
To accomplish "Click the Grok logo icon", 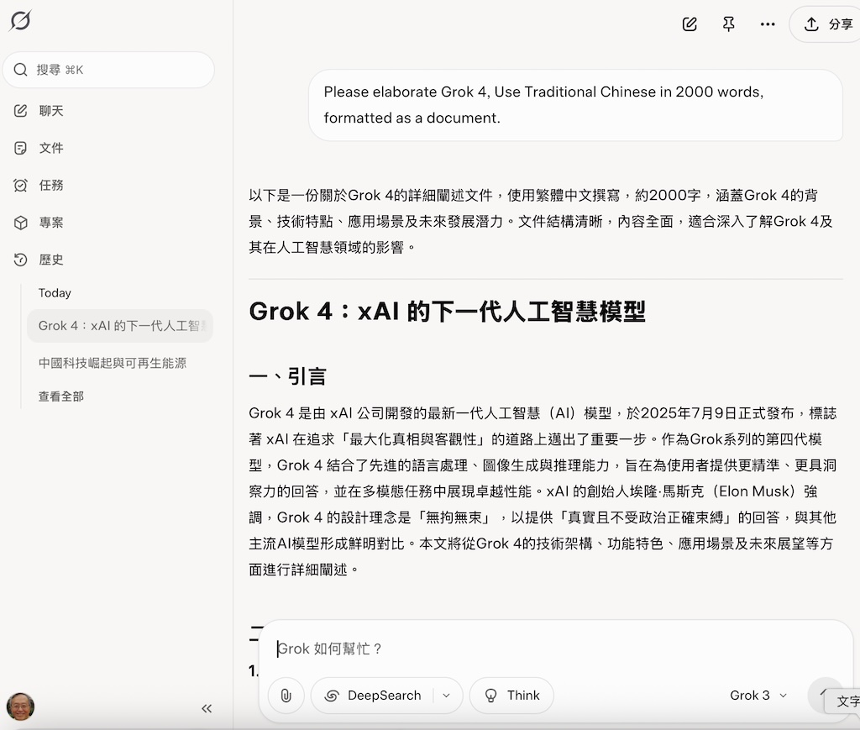I will point(20,21).
